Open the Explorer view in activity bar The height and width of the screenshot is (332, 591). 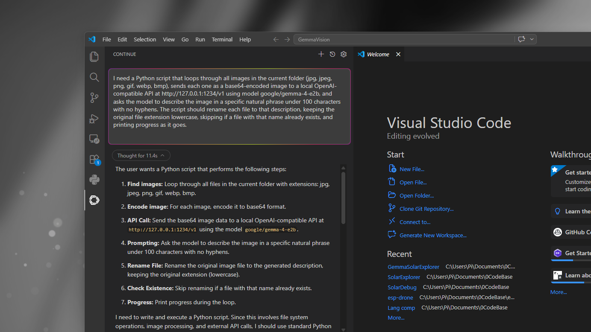click(x=94, y=57)
